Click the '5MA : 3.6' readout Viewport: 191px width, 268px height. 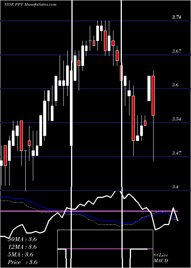point(21,255)
